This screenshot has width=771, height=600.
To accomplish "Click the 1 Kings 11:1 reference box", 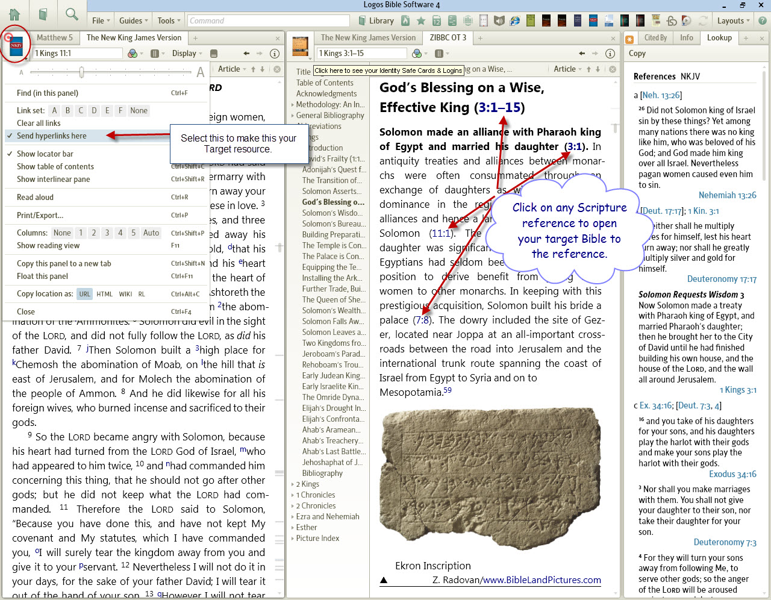I will click(x=77, y=54).
